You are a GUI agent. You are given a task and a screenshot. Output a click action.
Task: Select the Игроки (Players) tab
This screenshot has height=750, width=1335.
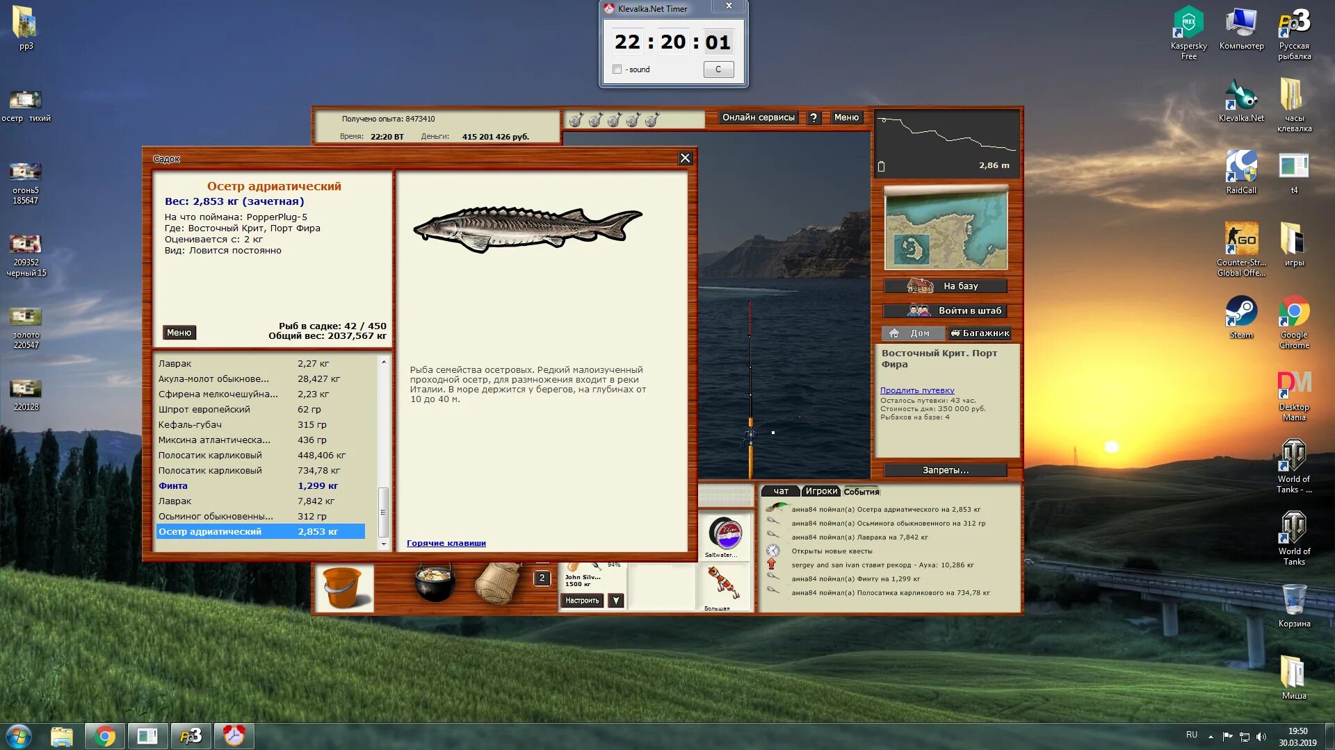[819, 491]
